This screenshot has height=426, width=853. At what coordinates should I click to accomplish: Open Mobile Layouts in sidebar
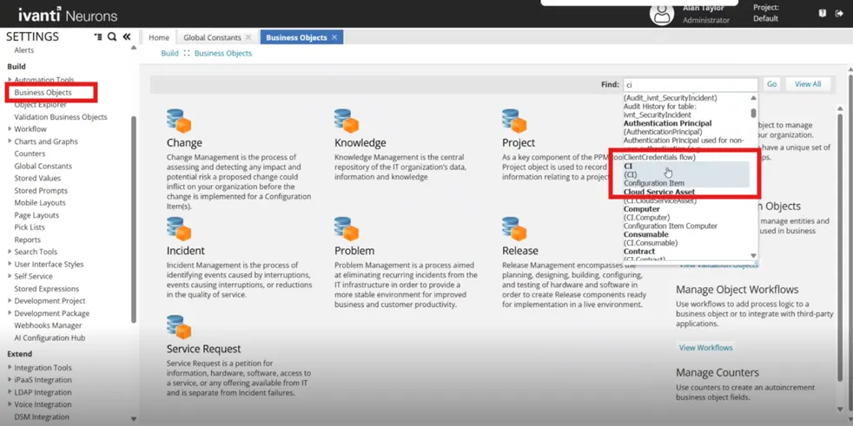40,203
